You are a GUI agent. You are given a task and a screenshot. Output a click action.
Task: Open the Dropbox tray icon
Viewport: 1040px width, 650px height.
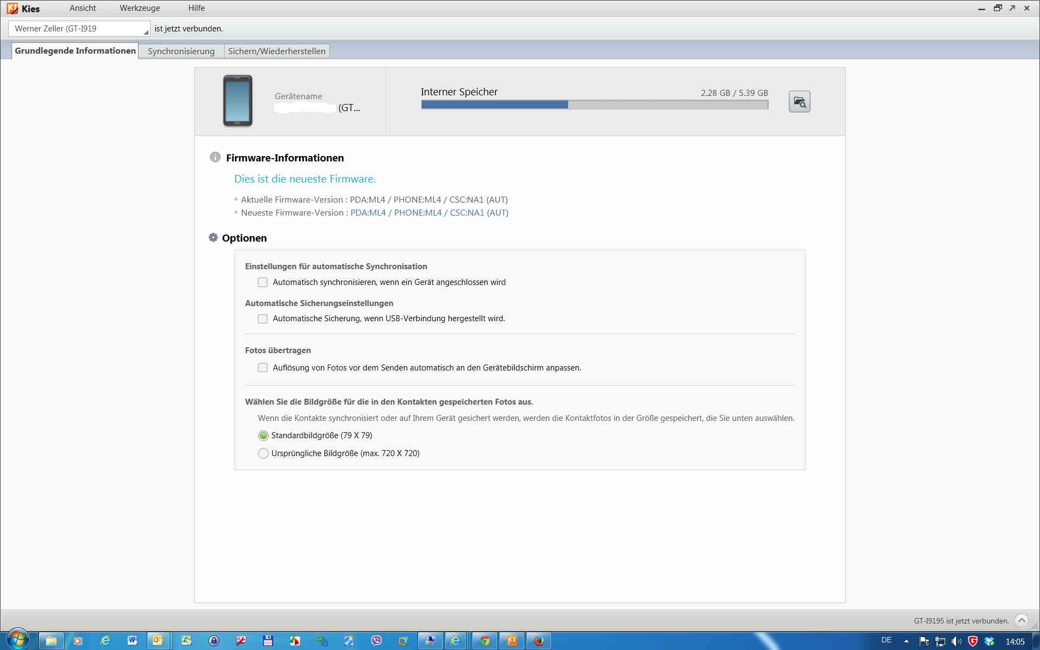pyautogui.click(x=989, y=641)
